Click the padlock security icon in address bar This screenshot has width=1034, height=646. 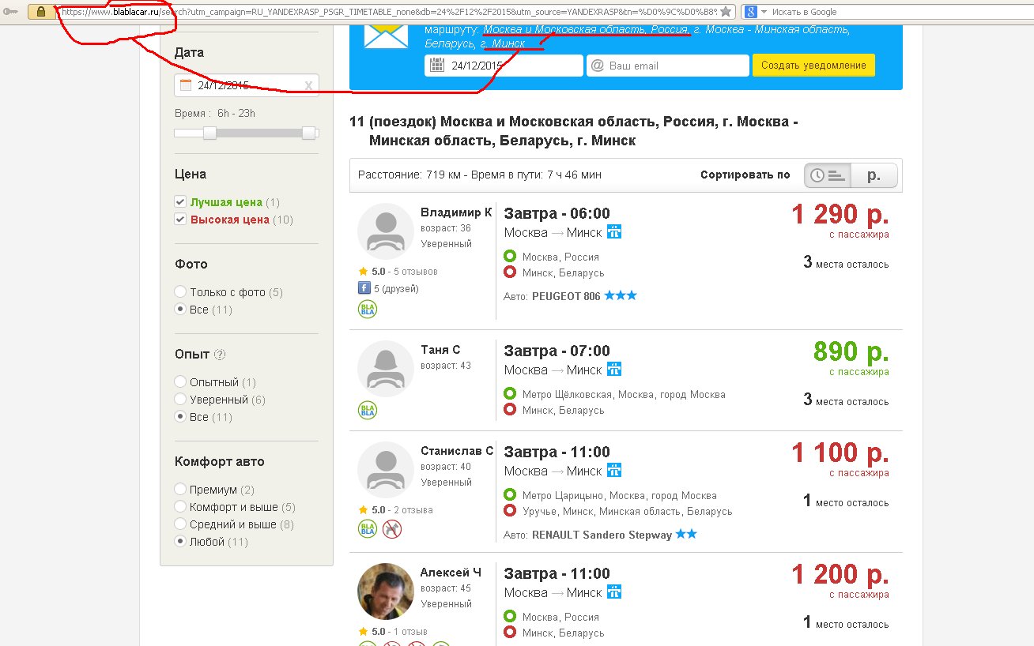coord(40,12)
